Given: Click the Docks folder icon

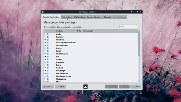Looking at the screenshot, I should click(x=48, y=48).
